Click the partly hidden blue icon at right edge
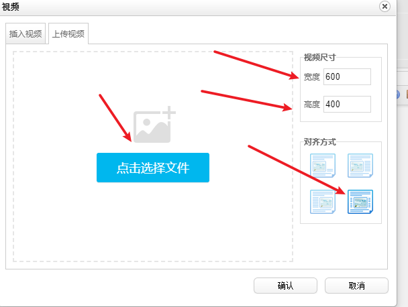This screenshot has height=307, width=408. [398, 95]
